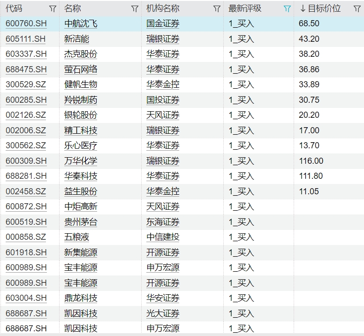The image size is (364, 336).
Task: Click the 1_买入 rating for 中航沈飞
Action: pyautogui.click(x=241, y=24)
